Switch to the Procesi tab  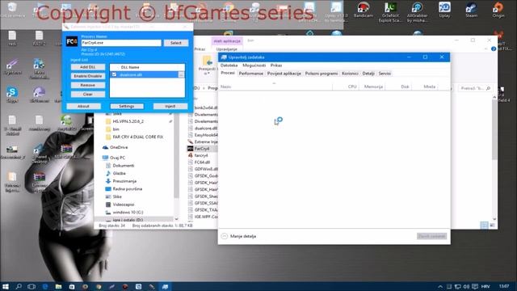228,74
